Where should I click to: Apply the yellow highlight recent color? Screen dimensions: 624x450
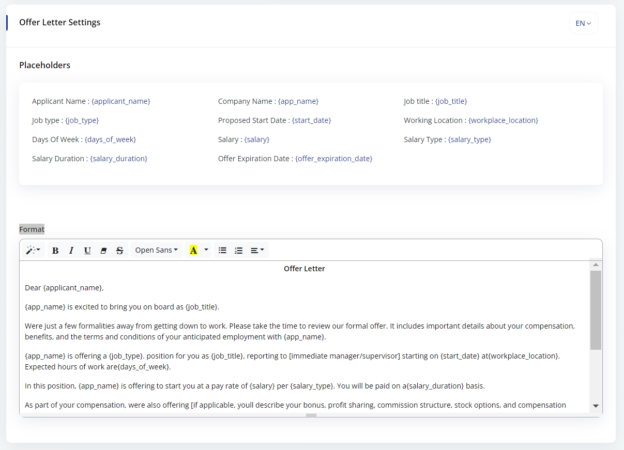pyautogui.click(x=193, y=250)
